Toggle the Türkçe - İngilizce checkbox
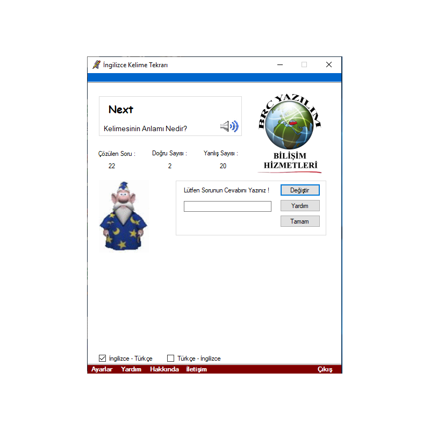The image size is (430, 430). point(171,359)
